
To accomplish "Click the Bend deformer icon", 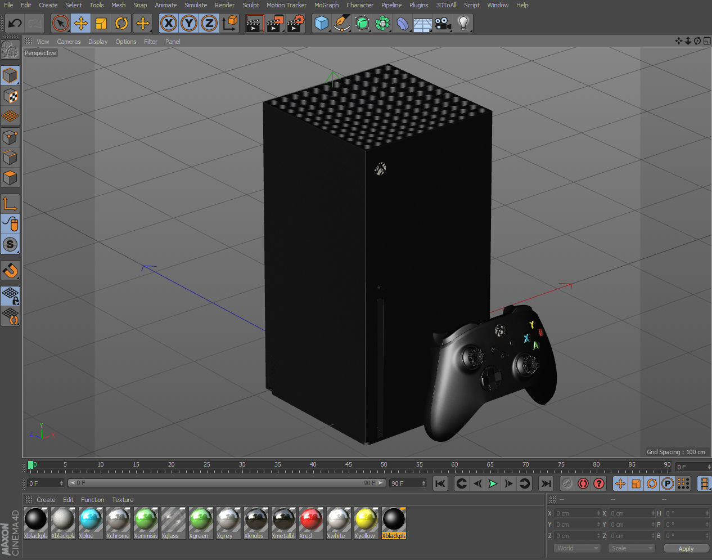I will tap(403, 24).
